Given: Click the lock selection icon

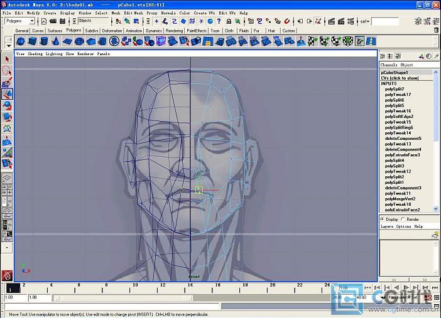Looking at the screenshot, I should pyautogui.click(x=229, y=21).
